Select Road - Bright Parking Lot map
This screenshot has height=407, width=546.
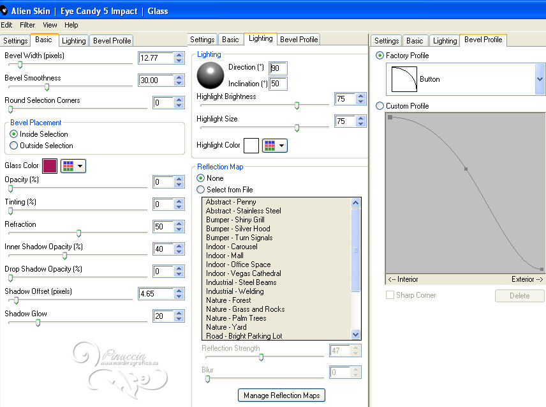click(x=244, y=336)
